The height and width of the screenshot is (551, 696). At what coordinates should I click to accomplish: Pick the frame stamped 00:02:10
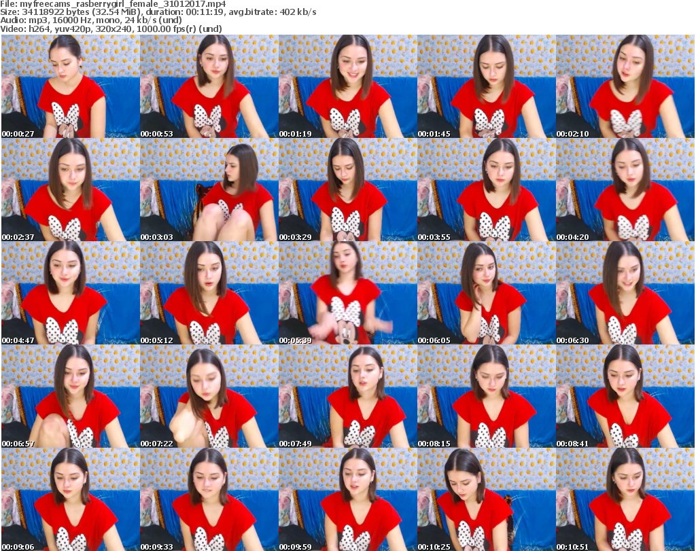pos(625,86)
